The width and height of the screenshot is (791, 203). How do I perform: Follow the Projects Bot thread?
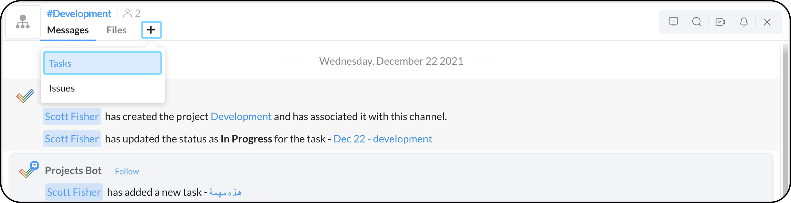(127, 172)
